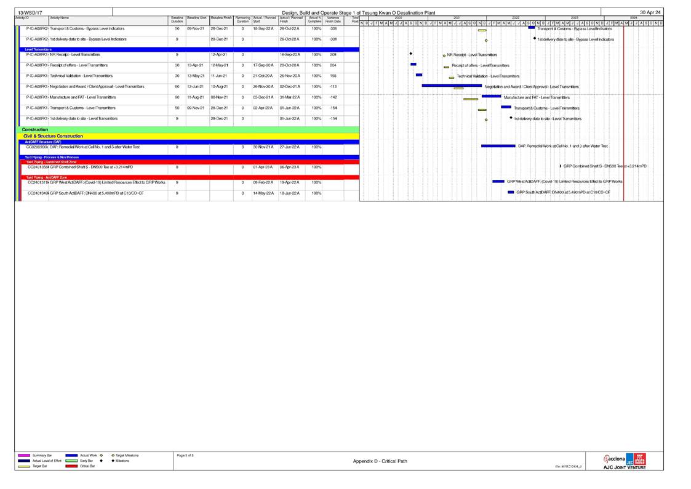Select Technical Validation - Level Transmitters row name

[x=83, y=76]
